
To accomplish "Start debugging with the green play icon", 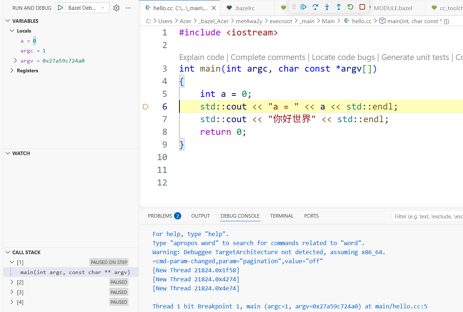I will 60,8.
